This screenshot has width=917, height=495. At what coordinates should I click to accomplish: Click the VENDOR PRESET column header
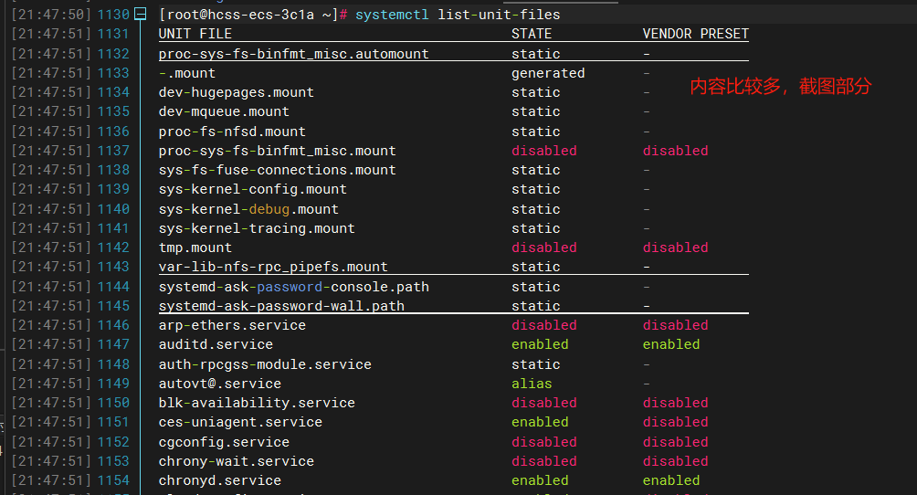pyautogui.click(x=695, y=34)
